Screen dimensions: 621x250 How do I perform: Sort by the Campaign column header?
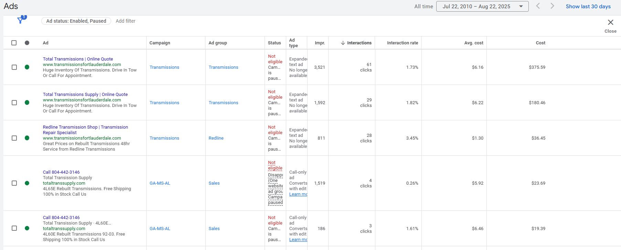[160, 43]
